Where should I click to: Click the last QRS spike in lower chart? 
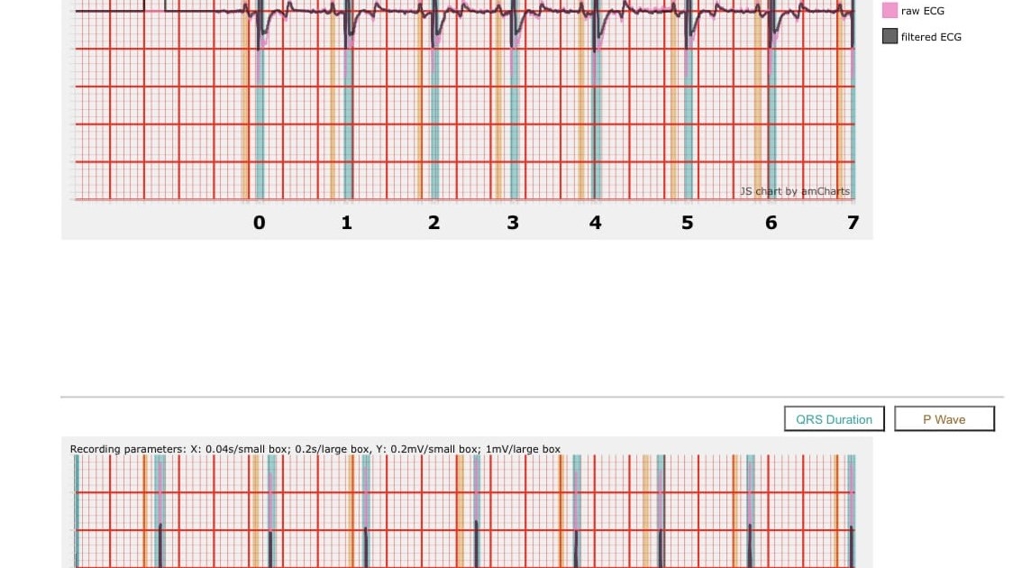[851, 545]
